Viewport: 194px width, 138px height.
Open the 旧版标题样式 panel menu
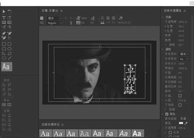tap(62, 125)
